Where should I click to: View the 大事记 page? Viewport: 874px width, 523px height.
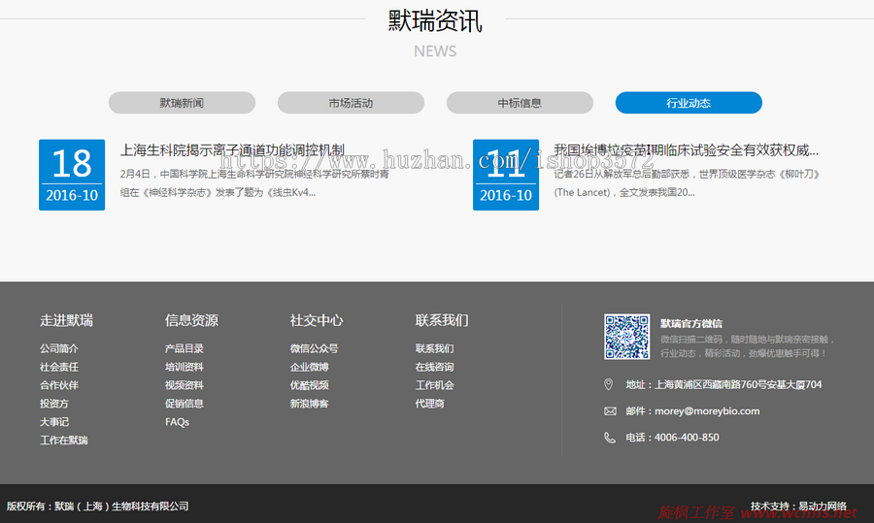tap(54, 422)
